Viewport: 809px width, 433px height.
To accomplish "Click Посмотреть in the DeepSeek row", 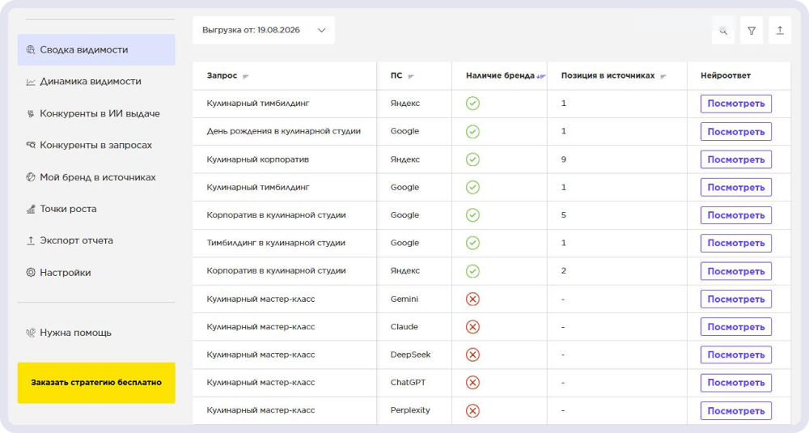I will point(735,355).
